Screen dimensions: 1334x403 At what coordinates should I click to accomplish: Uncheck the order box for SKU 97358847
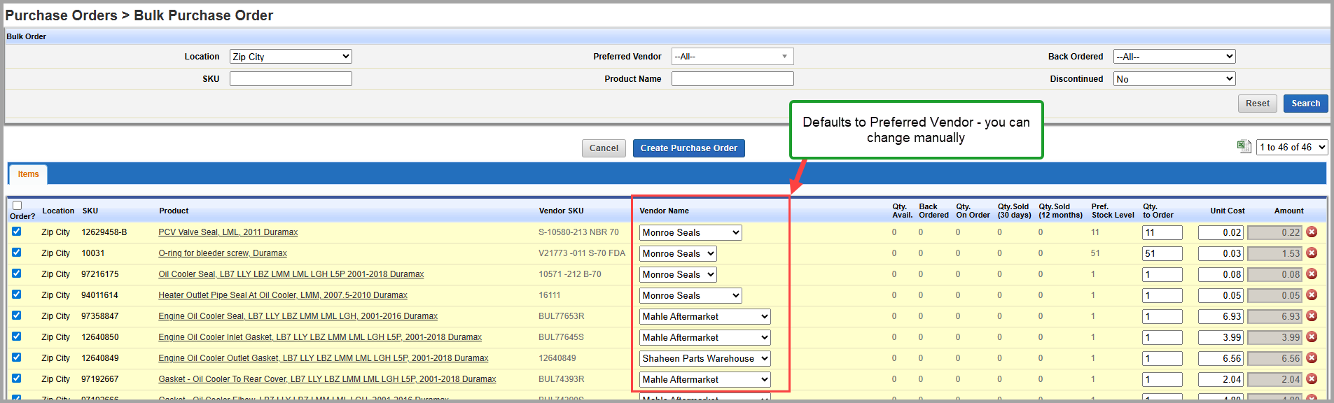pos(17,316)
